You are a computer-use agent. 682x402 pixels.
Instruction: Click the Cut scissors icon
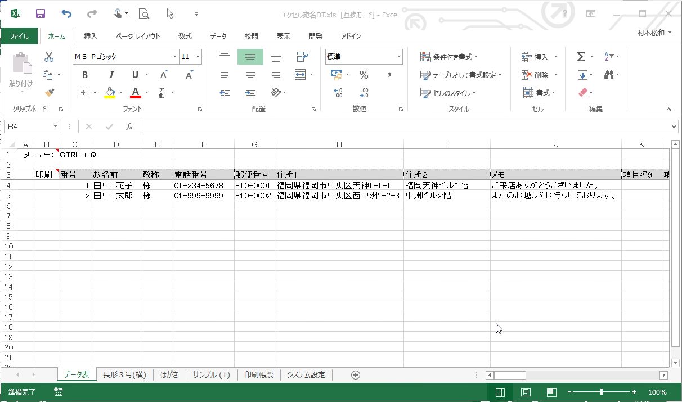click(x=49, y=57)
